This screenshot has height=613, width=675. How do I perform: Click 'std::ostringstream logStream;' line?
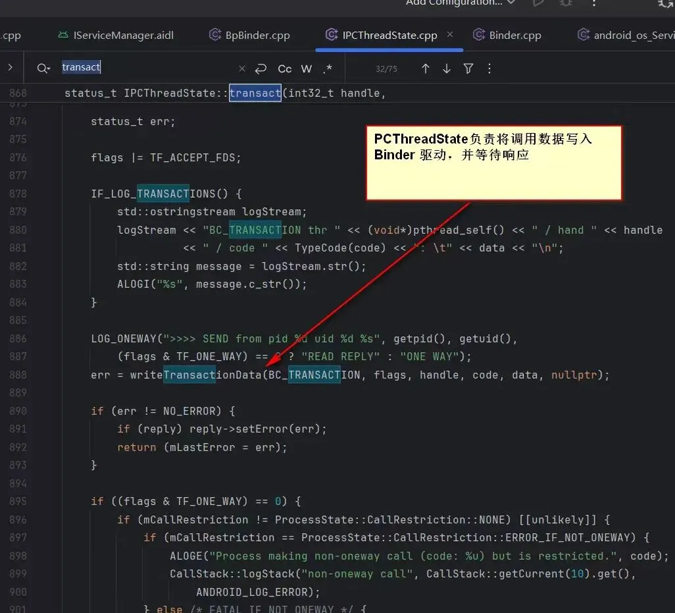tap(212, 212)
